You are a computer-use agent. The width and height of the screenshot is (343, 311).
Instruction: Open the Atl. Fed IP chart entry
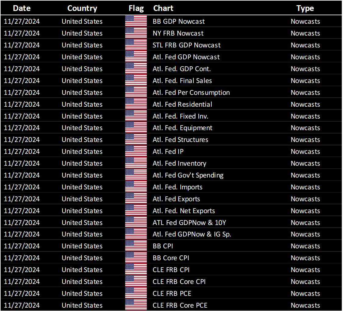tap(168, 151)
